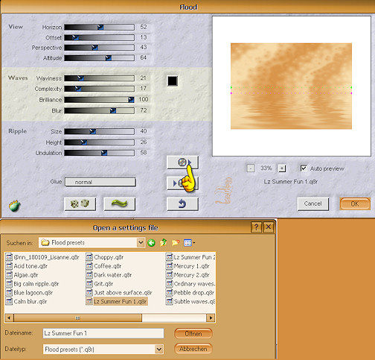This screenshot has width=375, height=360.
Task: Click the green wave preset button
Action: pos(119,204)
